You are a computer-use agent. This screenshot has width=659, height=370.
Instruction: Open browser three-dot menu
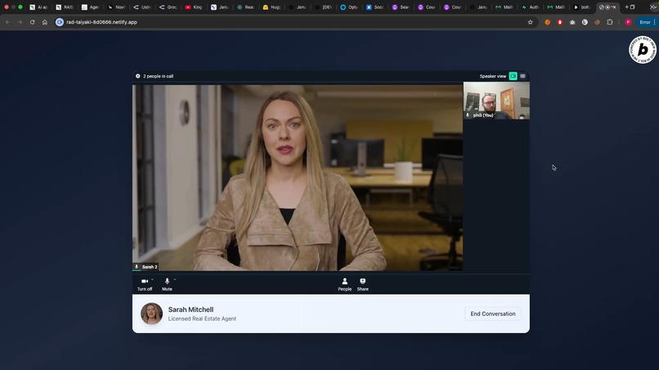[x=654, y=22]
